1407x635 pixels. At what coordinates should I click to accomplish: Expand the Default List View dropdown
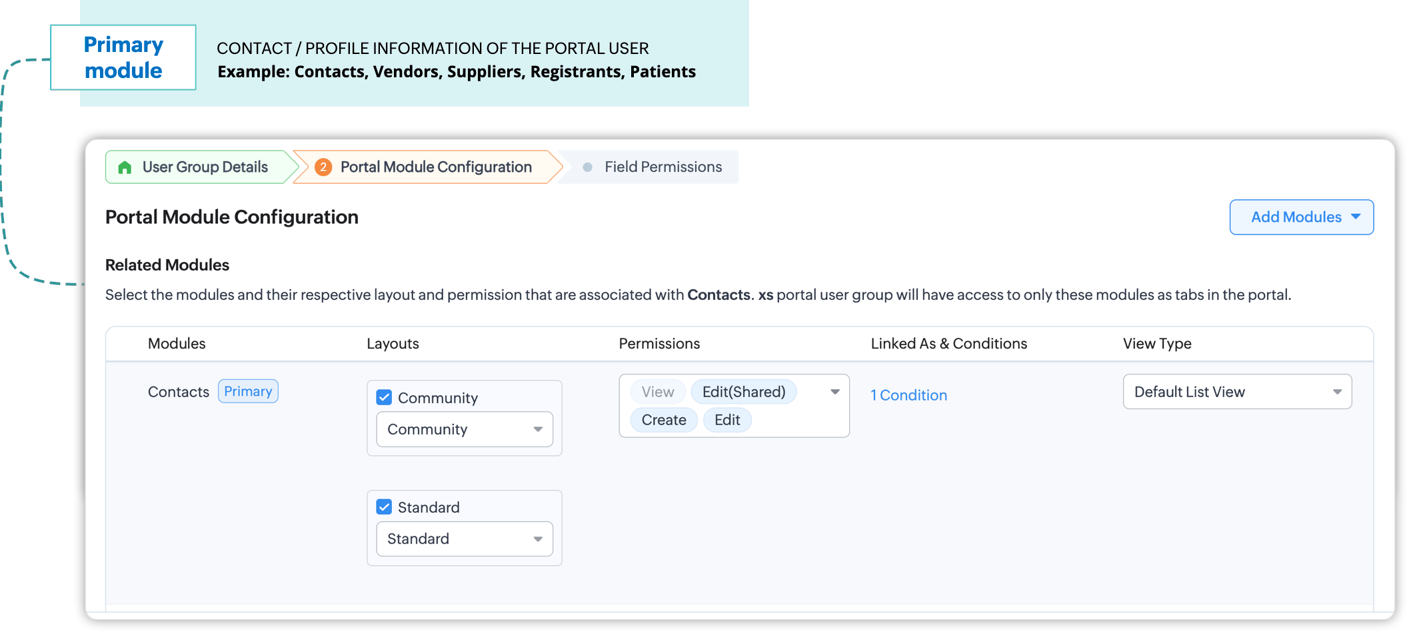(x=1237, y=392)
